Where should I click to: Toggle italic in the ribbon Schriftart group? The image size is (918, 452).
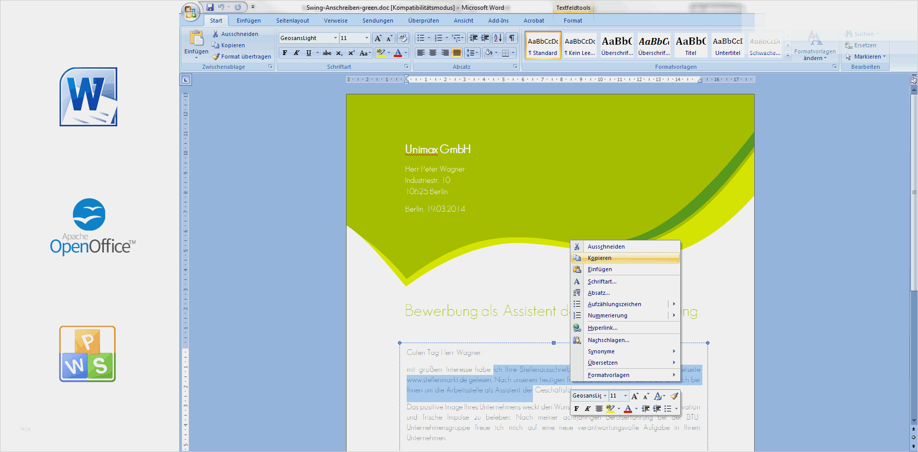[x=296, y=53]
